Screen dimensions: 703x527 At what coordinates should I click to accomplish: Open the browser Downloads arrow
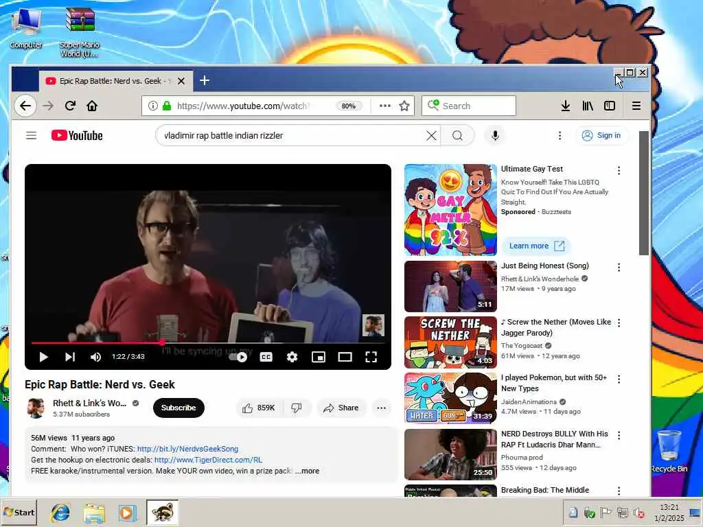(x=566, y=106)
